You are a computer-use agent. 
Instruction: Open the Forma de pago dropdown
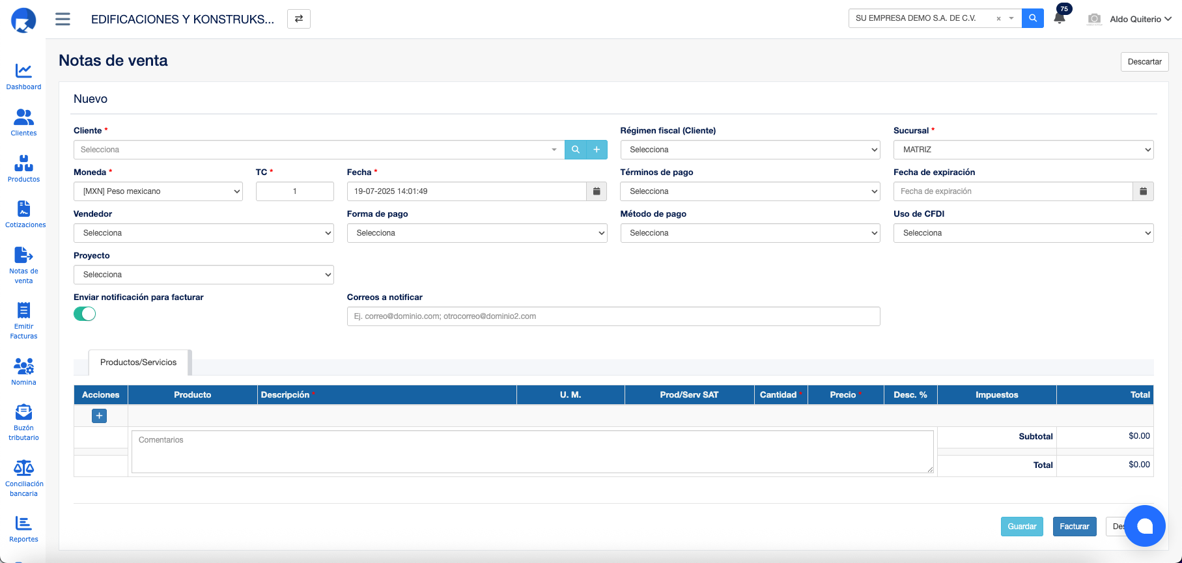tap(477, 233)
